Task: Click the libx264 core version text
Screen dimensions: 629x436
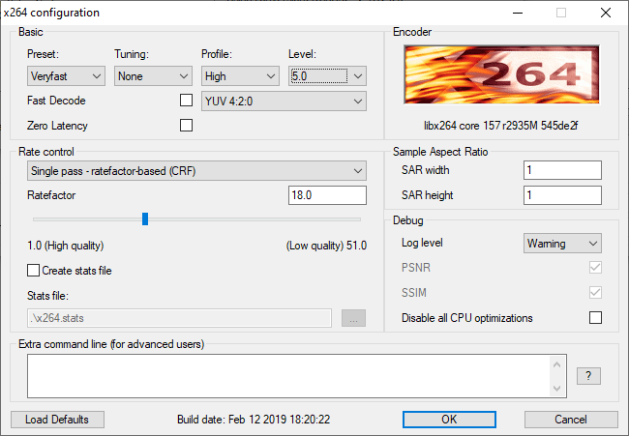Action: [x=501, y=126]
